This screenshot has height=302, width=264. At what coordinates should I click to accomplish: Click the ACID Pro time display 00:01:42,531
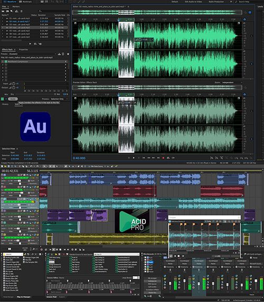click(x=10, y=171)
